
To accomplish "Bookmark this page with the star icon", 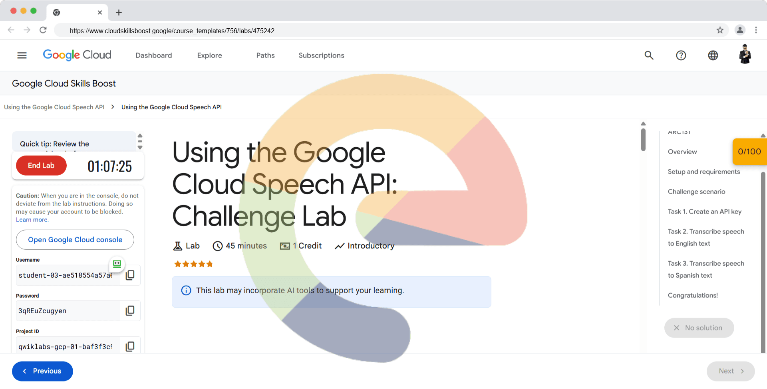I will (720, 30).
